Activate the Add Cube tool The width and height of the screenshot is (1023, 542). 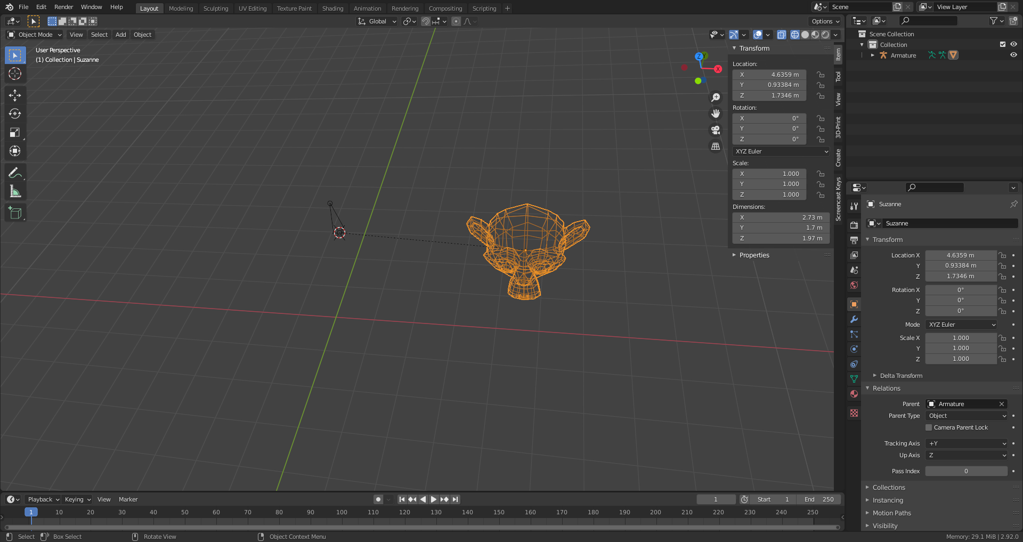click(x=15, y=213)
